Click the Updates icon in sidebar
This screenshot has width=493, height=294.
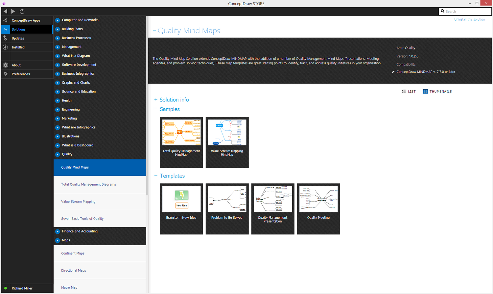5,38
